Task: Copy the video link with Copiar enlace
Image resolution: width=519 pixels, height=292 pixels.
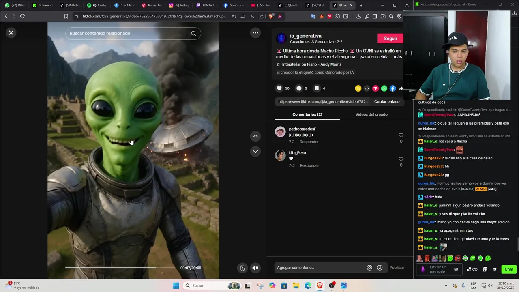Action: tap(387, 102)
